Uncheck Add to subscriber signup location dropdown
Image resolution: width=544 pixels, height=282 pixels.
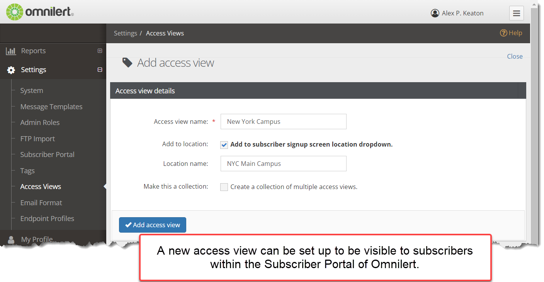224,145
